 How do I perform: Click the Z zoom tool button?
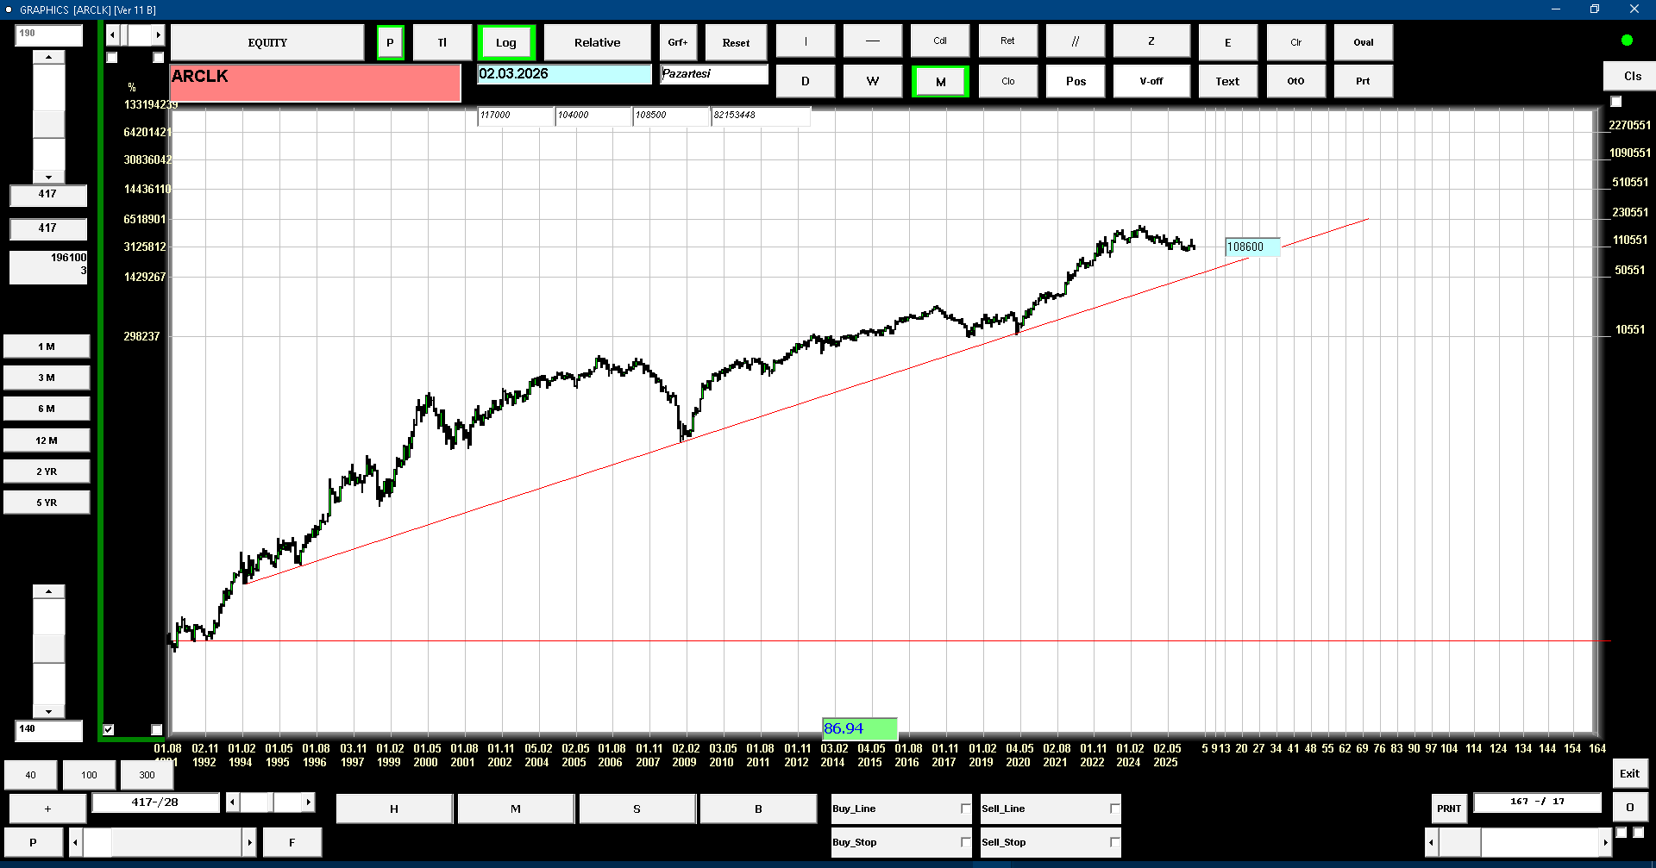point(1151,41)
